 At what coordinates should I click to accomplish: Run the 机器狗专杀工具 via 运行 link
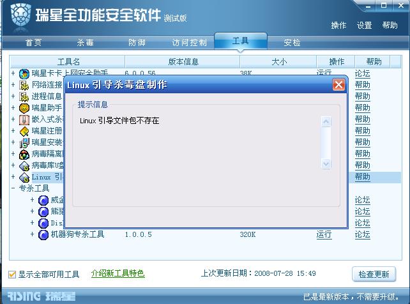324,234
